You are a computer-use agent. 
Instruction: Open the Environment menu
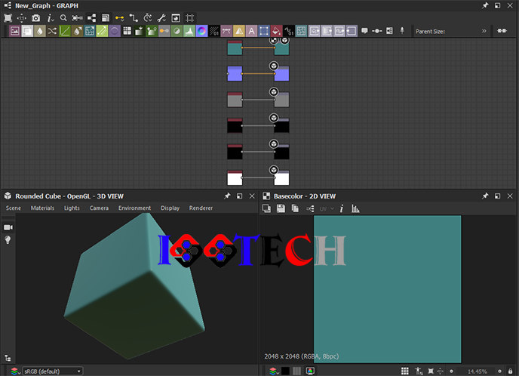(x=135, y=208)
